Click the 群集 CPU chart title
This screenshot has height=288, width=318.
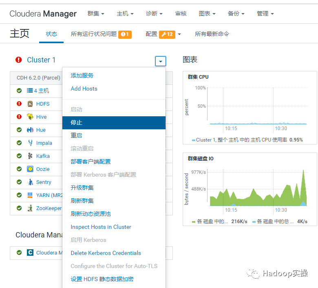(x=198, y=77)
